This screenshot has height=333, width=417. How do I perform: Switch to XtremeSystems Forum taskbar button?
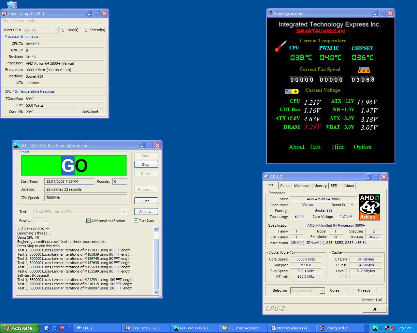(292, 328)
